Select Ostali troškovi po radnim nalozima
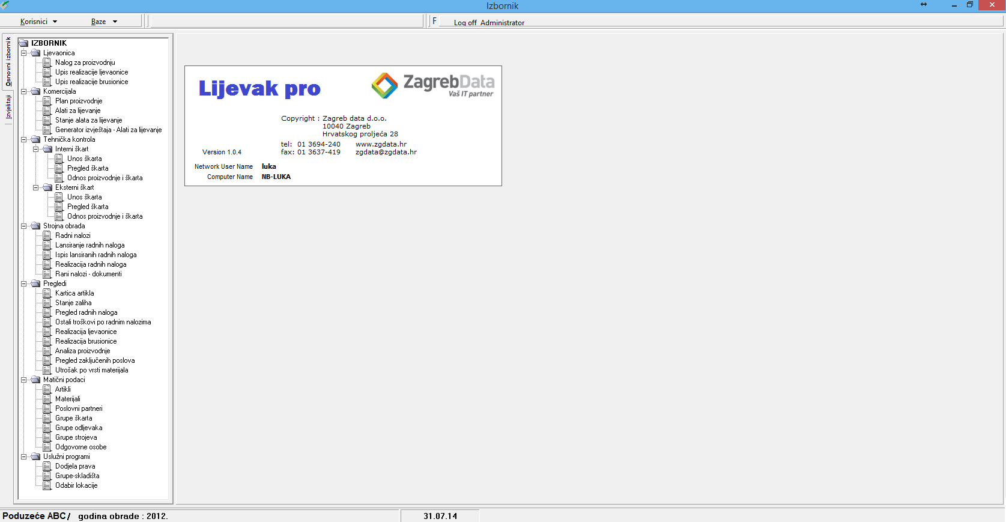Viewport: 1006px width, 522px height. tap(103, 322)
